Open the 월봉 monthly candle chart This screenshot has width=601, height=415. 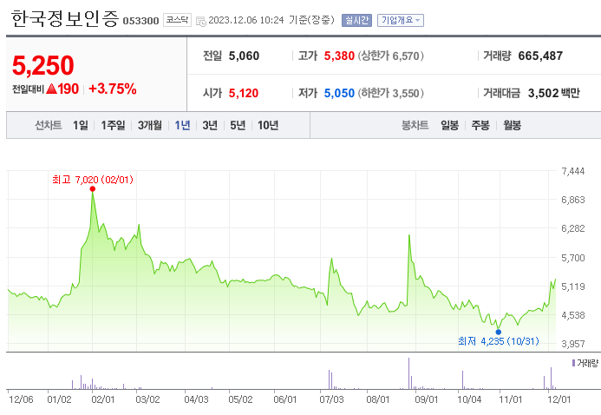click(x=512, y=125)
